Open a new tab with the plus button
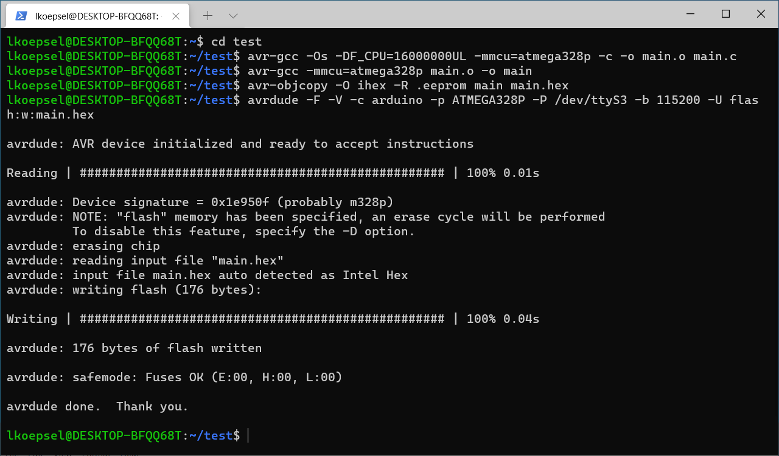 [208, 15]
